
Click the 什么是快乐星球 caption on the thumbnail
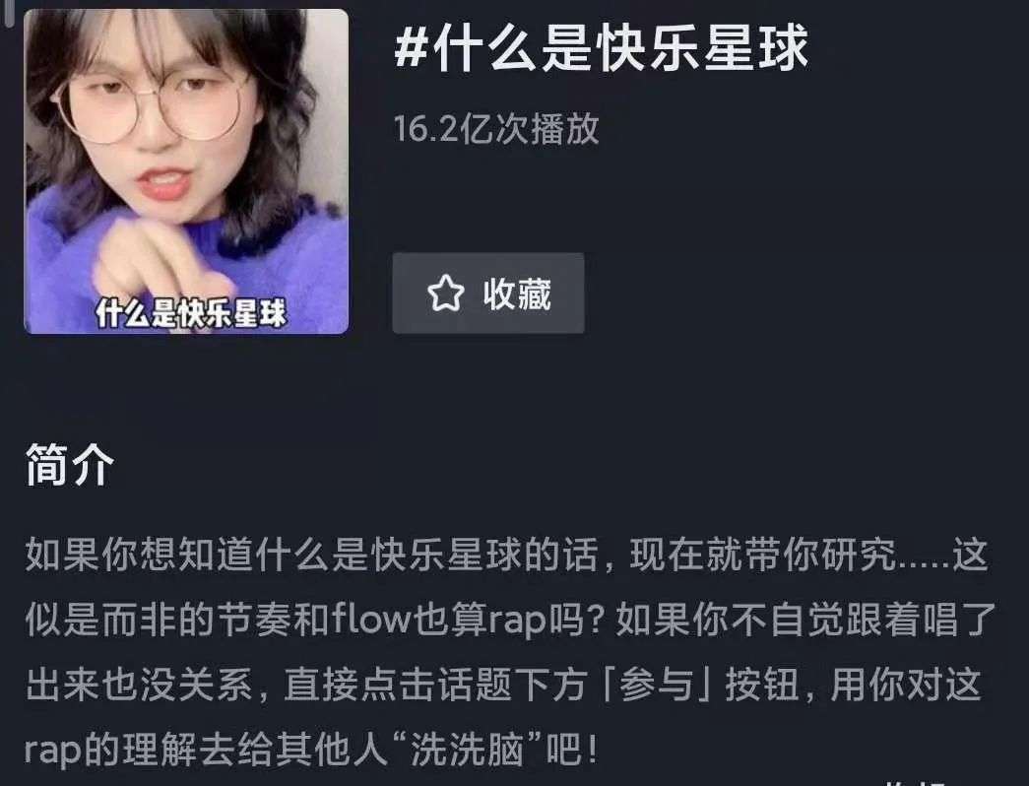coord(191,313)
